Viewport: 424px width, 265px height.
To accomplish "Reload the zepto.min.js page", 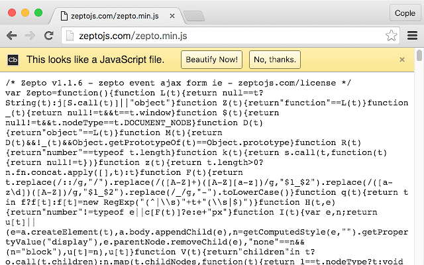I will [49, 35].
